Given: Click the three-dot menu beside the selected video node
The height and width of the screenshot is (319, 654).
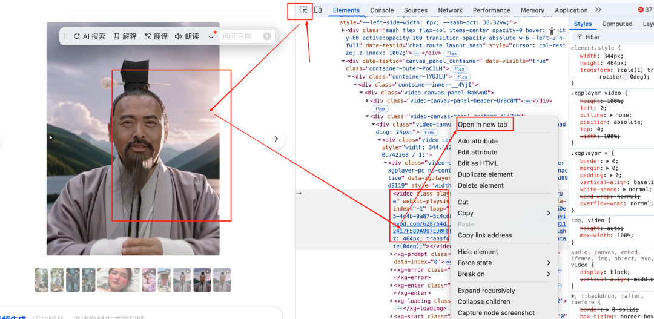Looking at the screenshot, I should (299, 194).
